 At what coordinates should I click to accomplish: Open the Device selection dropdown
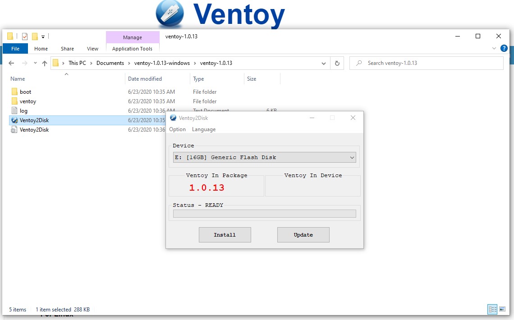(264, 157)
